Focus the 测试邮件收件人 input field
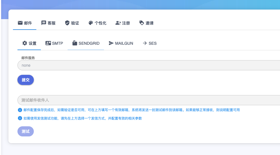 pyautogui.click(x=149, y=100)
